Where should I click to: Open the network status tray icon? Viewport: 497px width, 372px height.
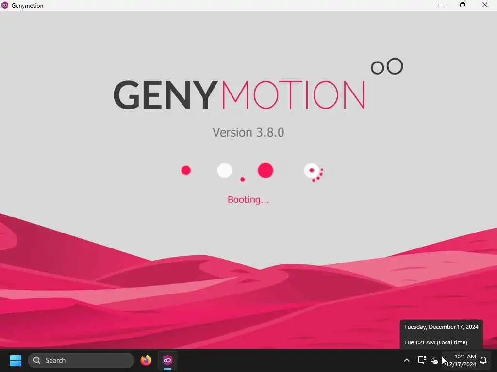(422, 360)
